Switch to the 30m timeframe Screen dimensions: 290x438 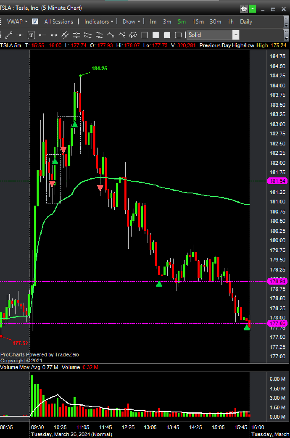tap(215, 22)
